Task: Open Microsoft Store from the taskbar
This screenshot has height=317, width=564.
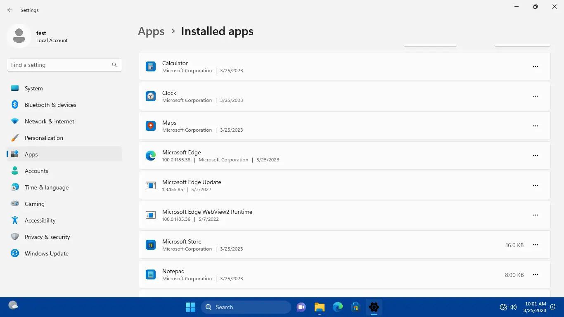Action: click(x=355, y=307)
